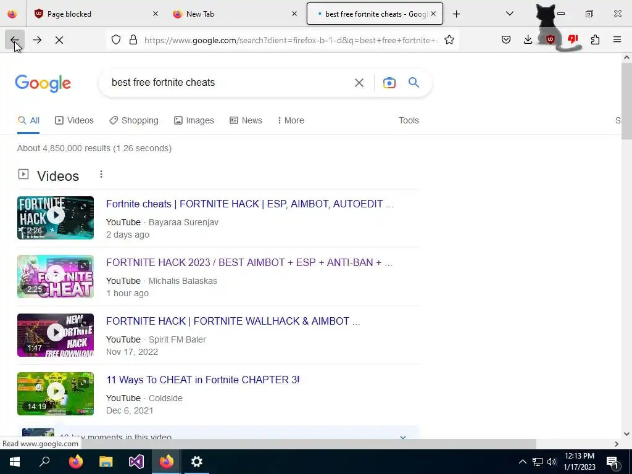This screenshot has height=474, width=632.
Task: Open the red thumbs-down extension
Action: (573, 39)
